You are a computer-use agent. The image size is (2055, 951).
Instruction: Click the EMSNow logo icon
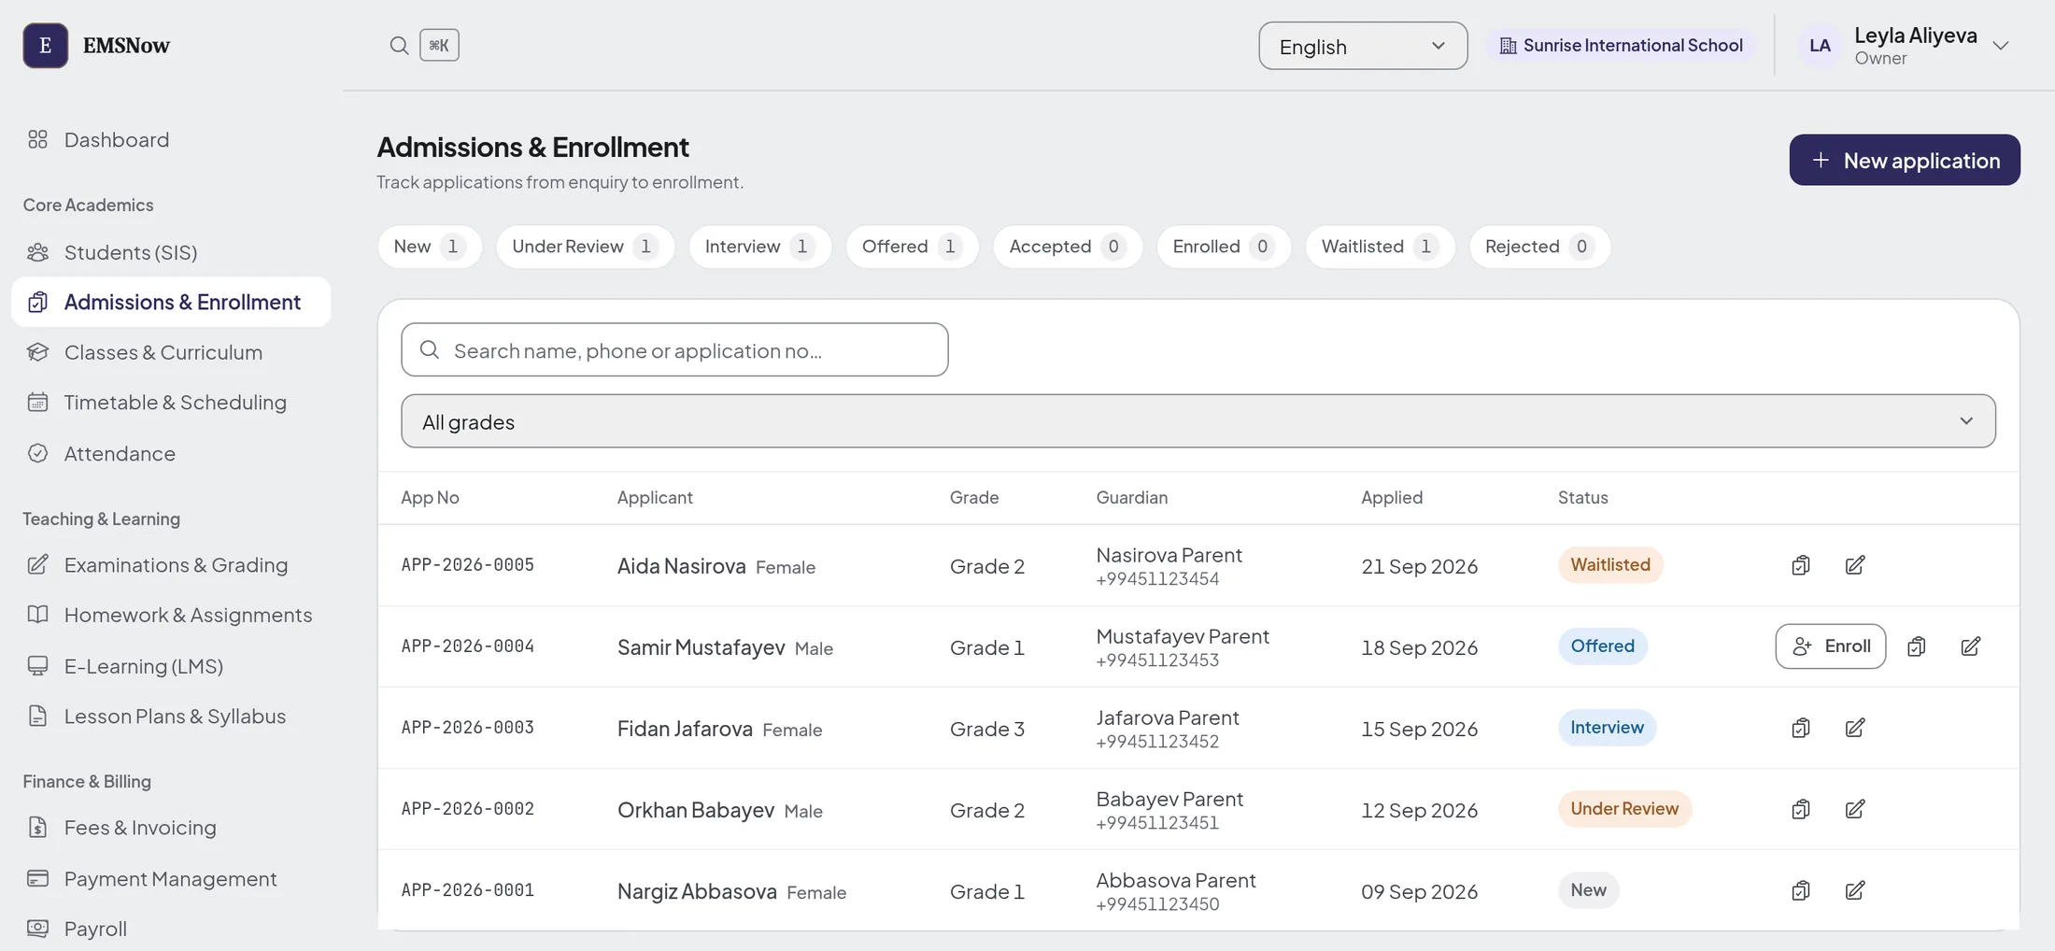[x=45, y=45]
